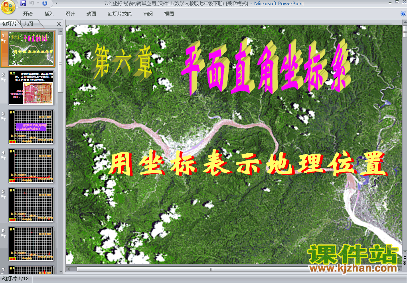
Task: Click slide editor vertical scroll up arrow
Action: click(405, 23)
